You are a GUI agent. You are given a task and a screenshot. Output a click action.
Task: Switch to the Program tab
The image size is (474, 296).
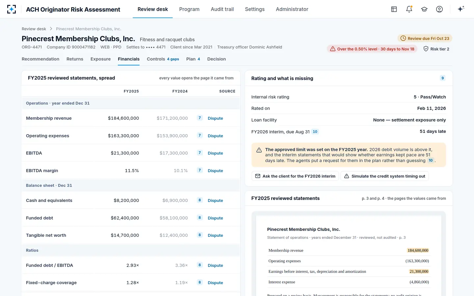[189, 9]
